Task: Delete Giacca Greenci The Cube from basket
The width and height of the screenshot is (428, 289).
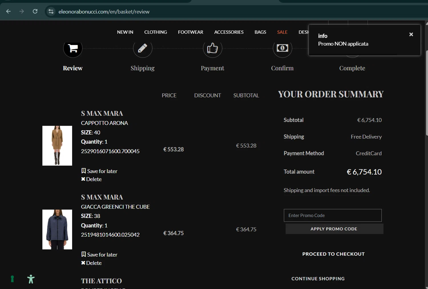Action: point(91,263)
